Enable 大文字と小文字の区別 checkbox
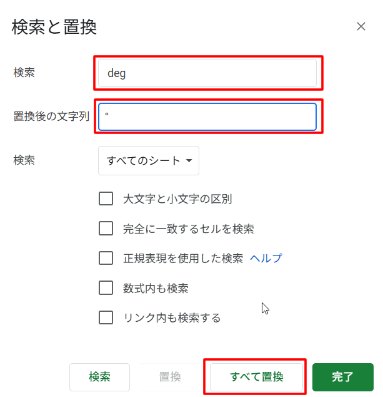 click(x=106, y=199)
